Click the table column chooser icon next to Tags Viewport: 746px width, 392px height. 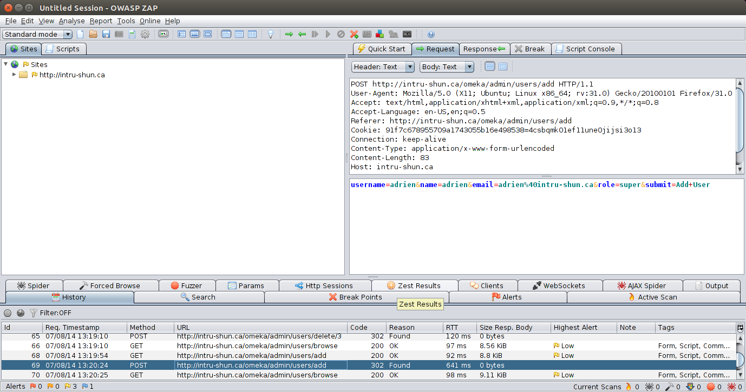pyautogui.click(x=740, y=327)
